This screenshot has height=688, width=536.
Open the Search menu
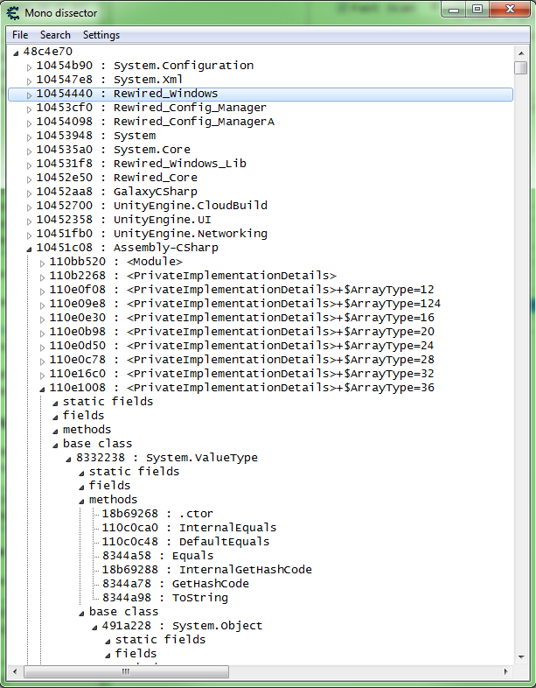click(x=55, y=35)
